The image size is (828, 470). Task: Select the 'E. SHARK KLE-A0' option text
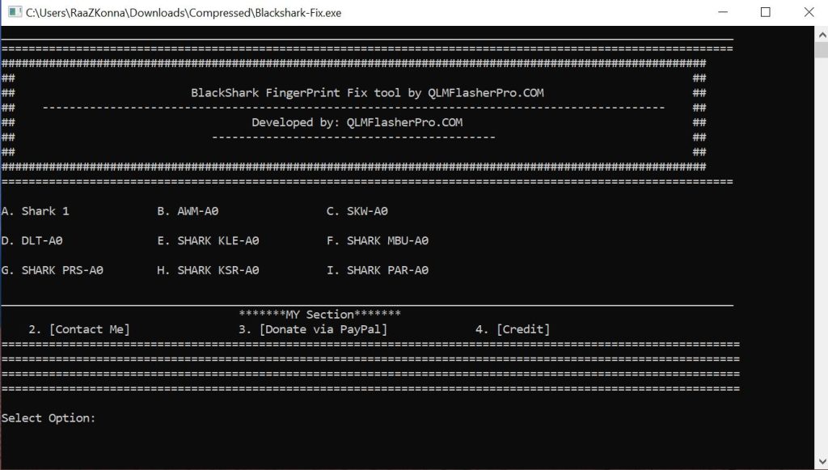point(208,241)
